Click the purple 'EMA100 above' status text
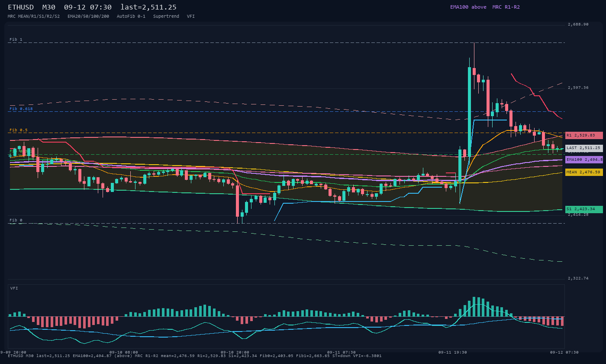Screen dimensions: 606x364 tap(468, 7)
